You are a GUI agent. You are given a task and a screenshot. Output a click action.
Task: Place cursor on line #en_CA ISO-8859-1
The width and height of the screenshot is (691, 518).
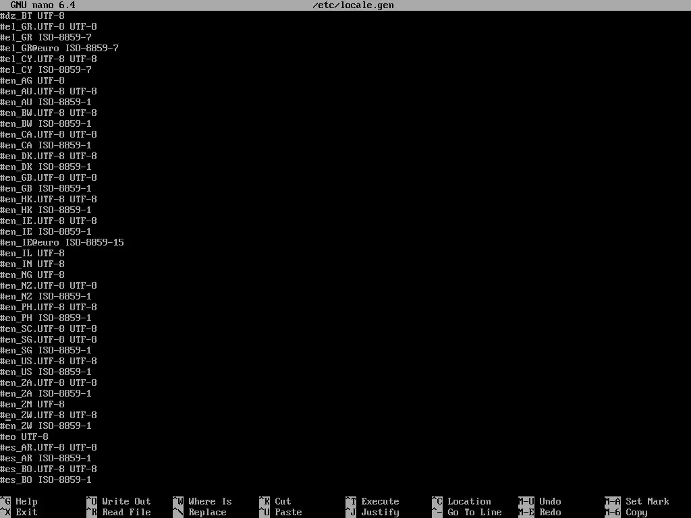[46, 146]
